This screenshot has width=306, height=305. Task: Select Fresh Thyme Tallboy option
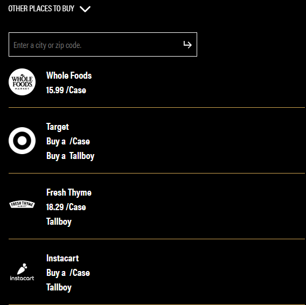[59, 222]
